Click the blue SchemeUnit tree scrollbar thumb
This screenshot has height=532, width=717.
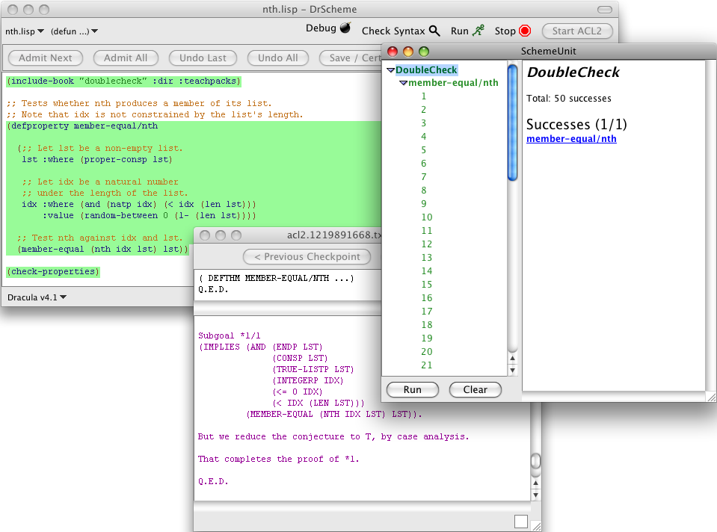(512, 123)
